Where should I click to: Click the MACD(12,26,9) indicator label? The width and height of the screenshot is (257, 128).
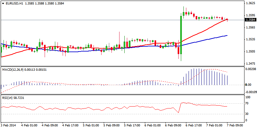25,70
